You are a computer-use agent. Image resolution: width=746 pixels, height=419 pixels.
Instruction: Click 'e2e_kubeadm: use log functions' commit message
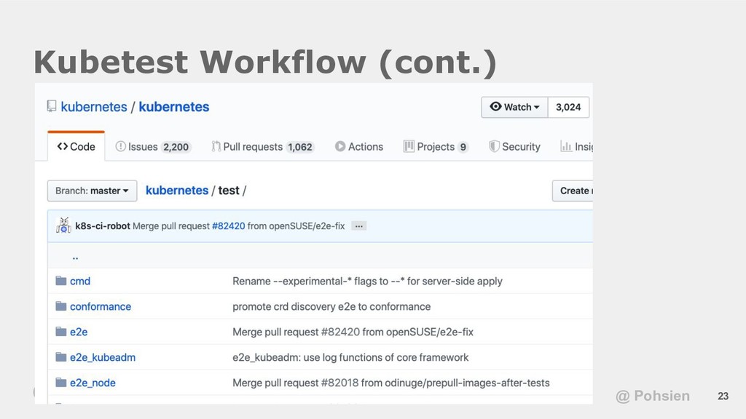350,357
